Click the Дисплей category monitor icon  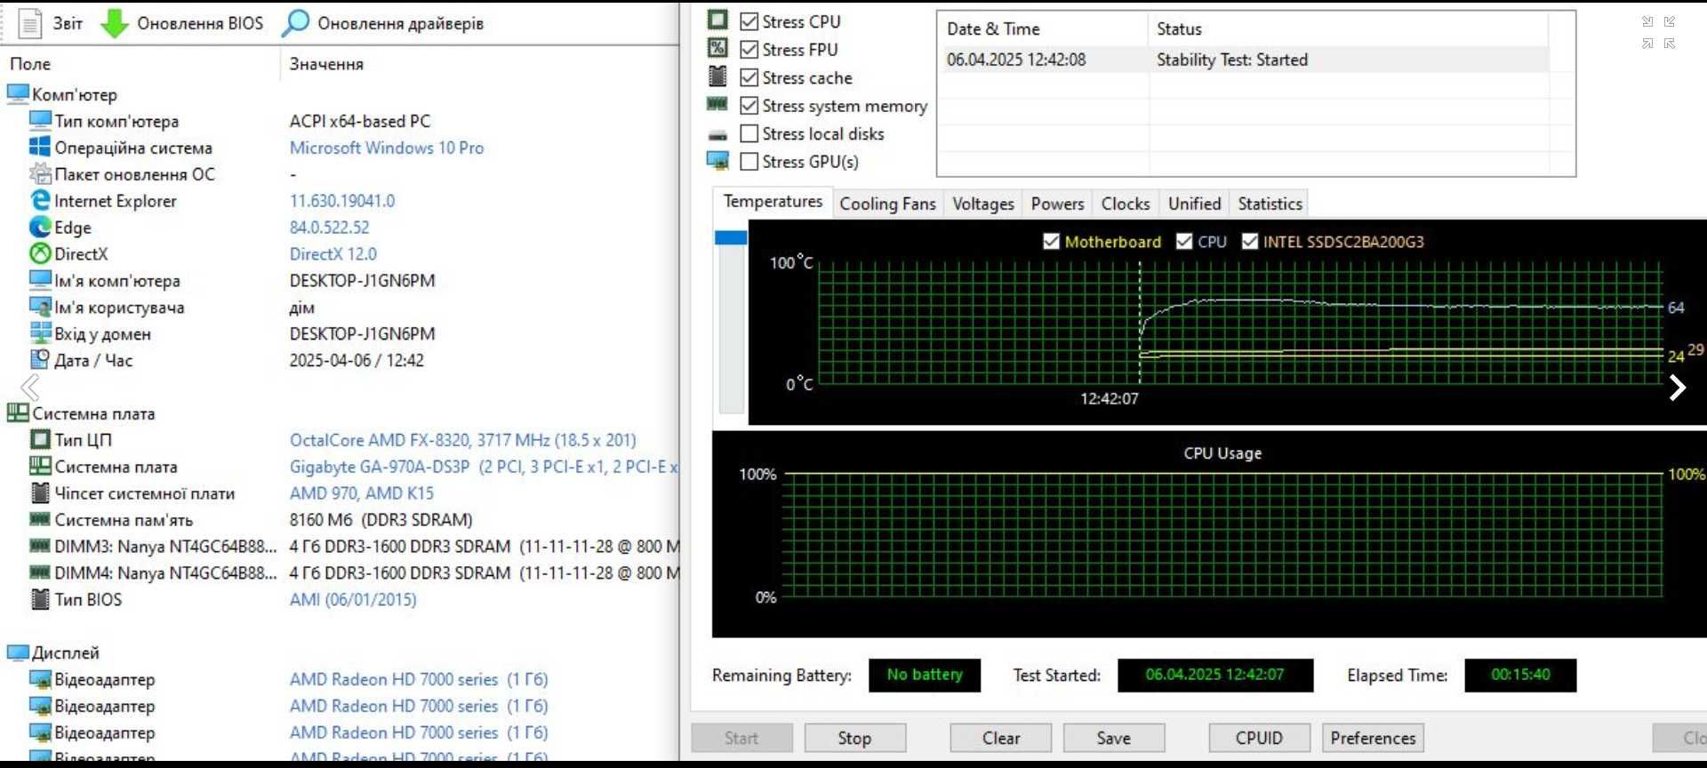(x=18, y=652)
